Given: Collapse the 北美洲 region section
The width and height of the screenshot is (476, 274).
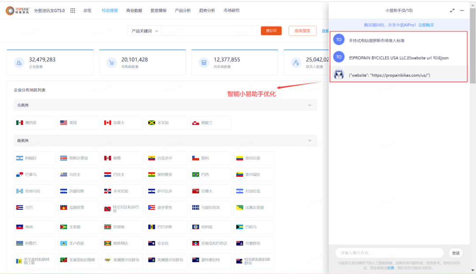Looking at the screenshot, I should pos(310,105).
